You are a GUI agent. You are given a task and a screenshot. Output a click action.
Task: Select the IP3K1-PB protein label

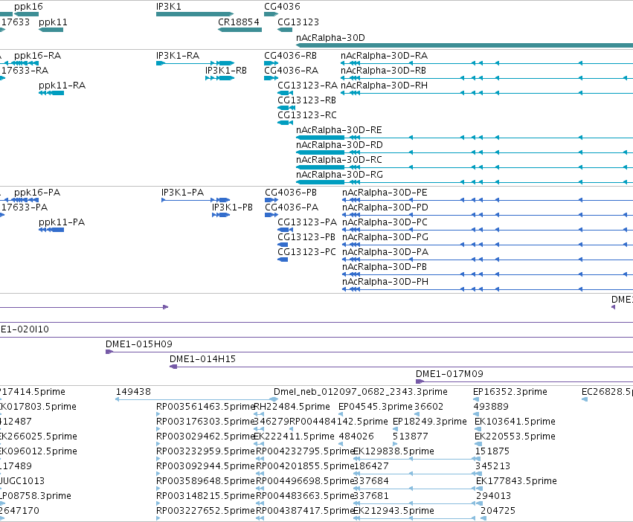tap(232, 207)
